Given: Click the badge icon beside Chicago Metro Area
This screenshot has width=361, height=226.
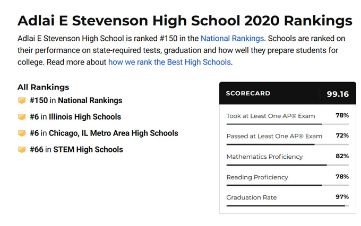Looking at the screenshot, I should pyautogui.click(x=22, y=133).
